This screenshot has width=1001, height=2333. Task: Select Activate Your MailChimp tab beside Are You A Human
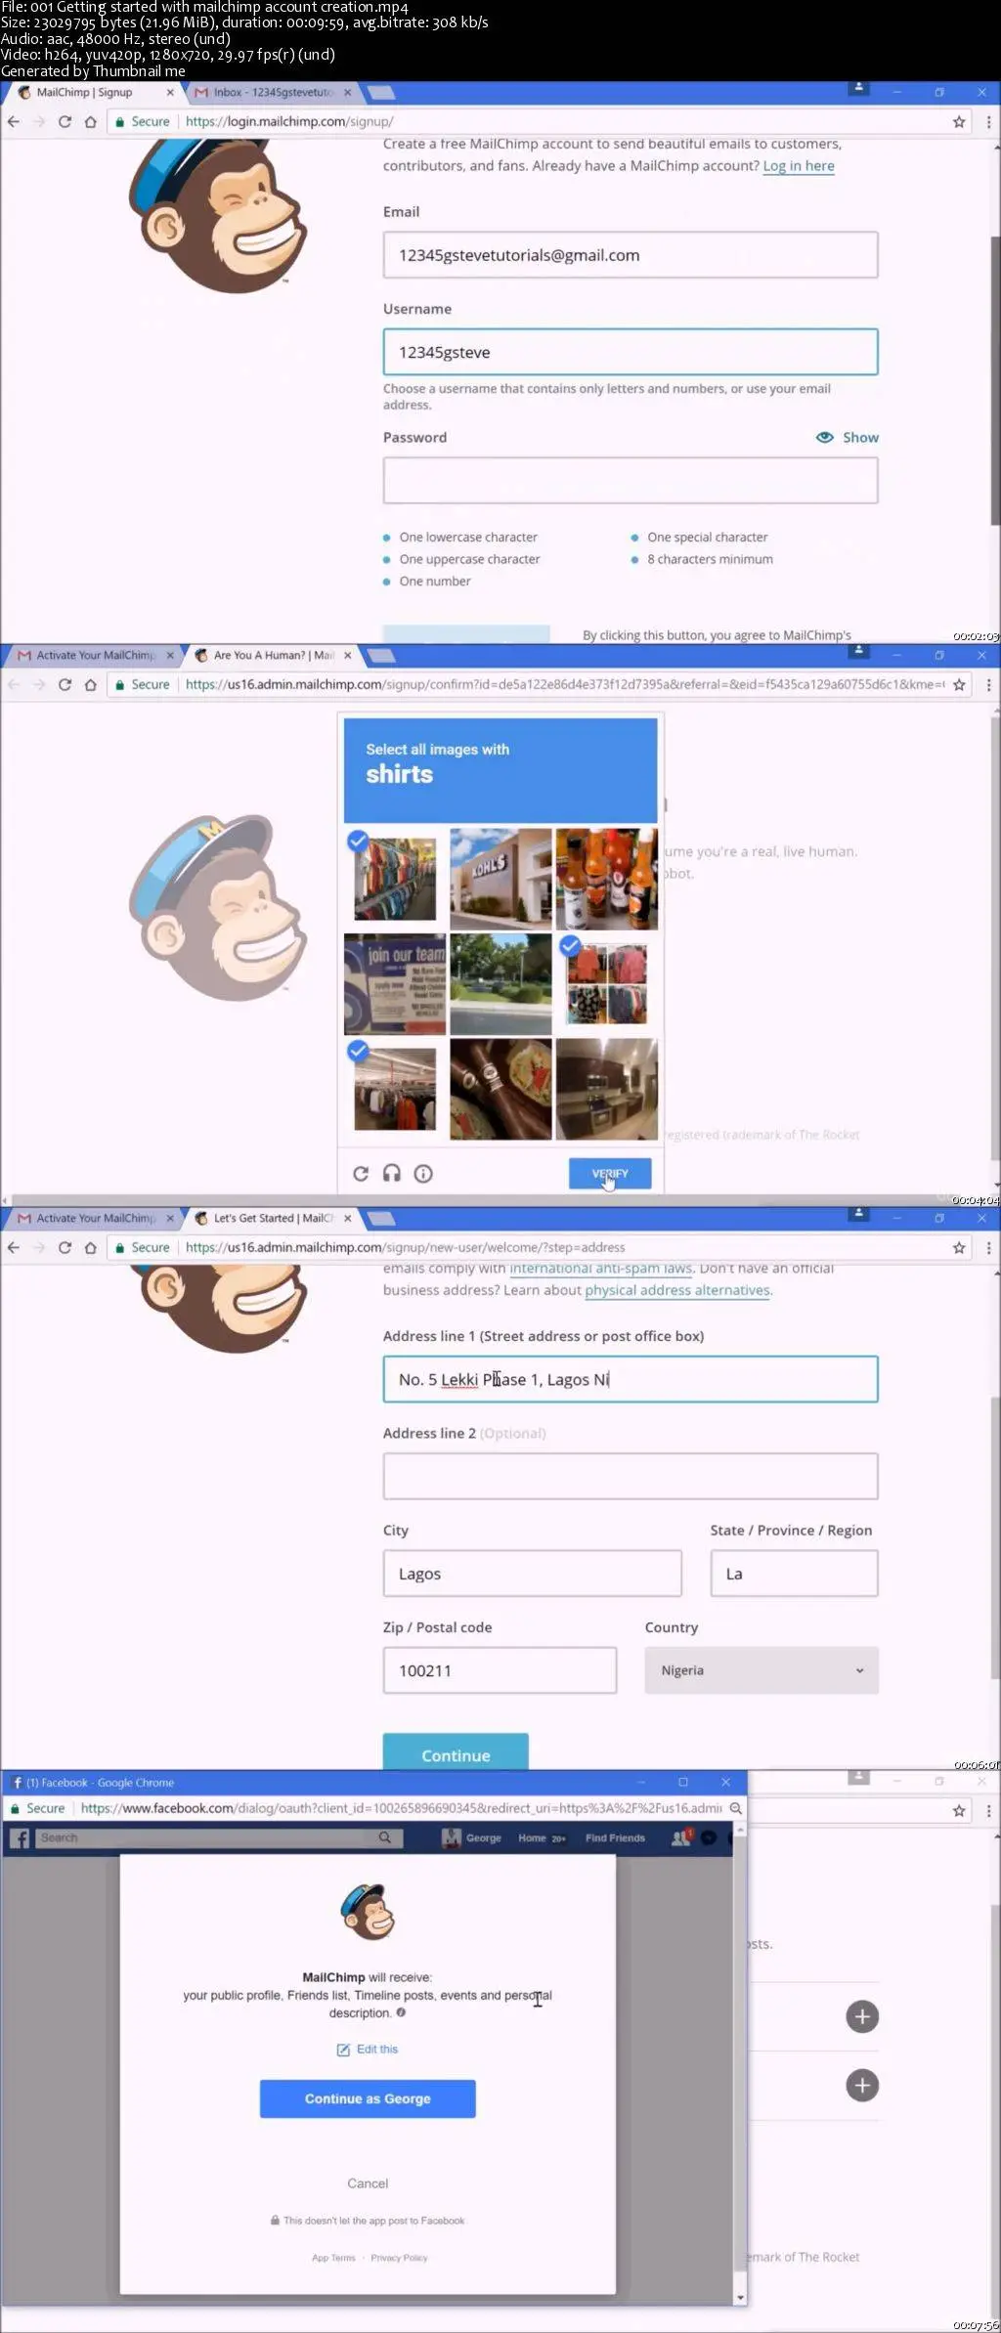tap(94, 656)
